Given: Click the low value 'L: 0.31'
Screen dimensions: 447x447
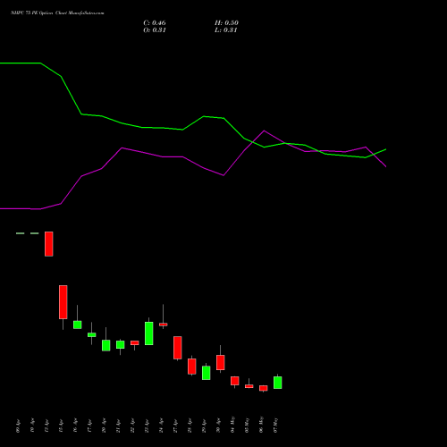Looking at the screenshot, I should click(x=226, y=30).
